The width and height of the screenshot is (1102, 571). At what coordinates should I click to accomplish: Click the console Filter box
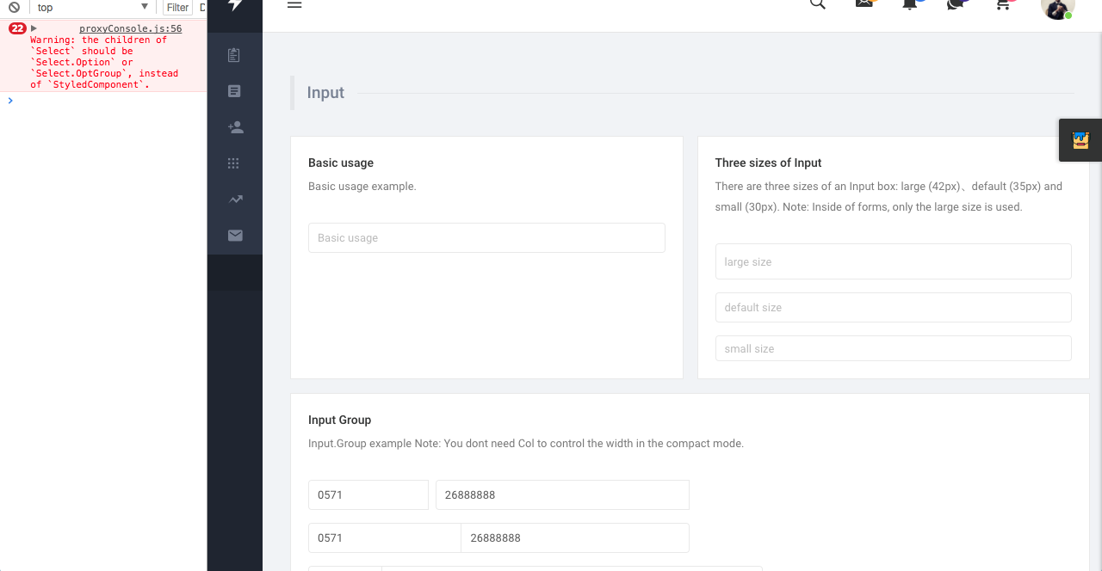[x=177, y=7]
